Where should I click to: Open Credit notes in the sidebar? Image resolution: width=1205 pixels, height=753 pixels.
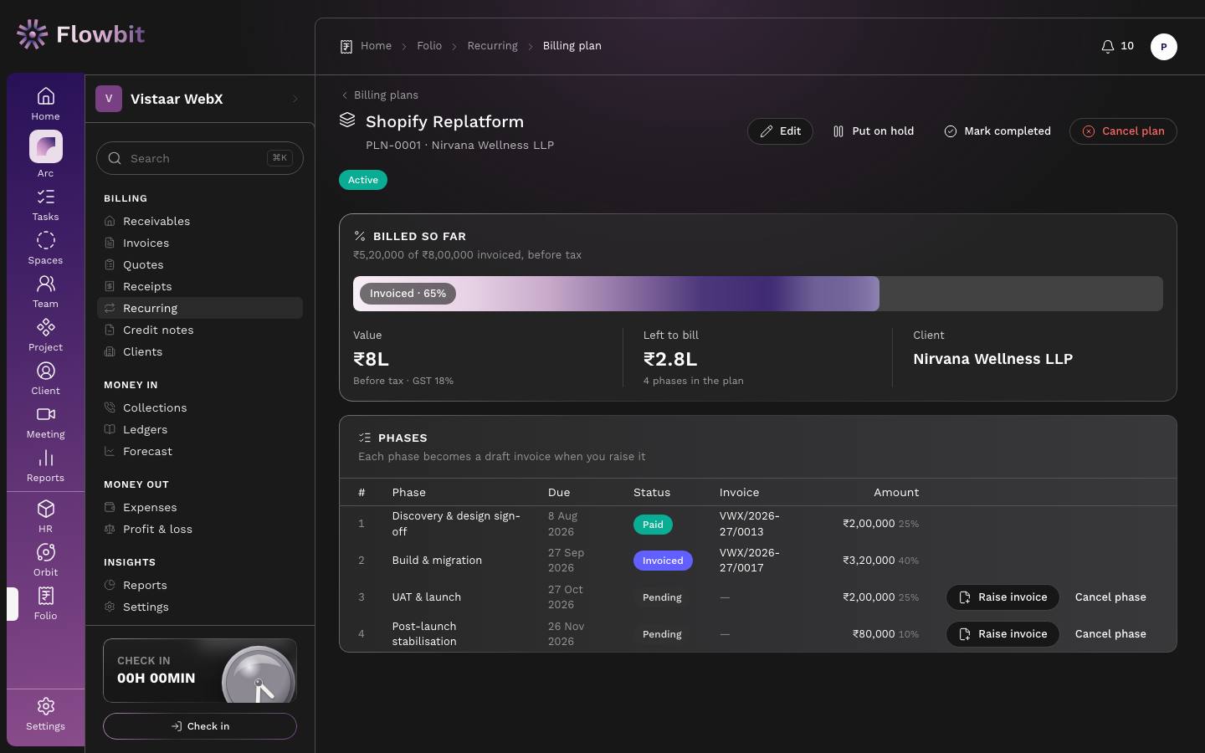click(x=200, y=330)
